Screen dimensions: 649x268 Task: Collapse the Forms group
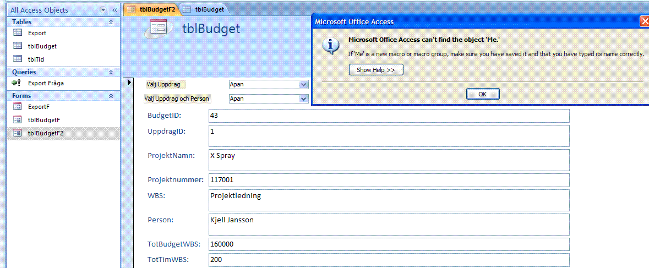(x=111, y=96)
